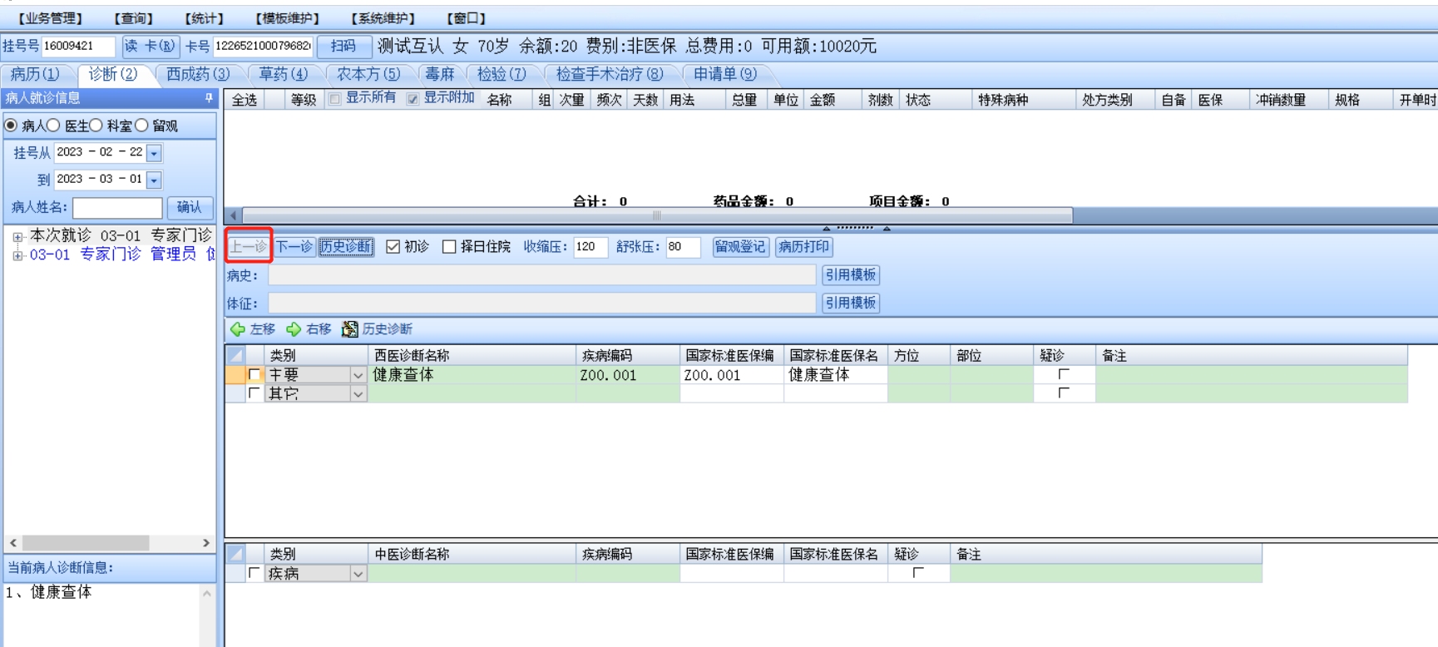Uncheck the 初诊 checkbox
1438x647 pixels.
point(393,247)
